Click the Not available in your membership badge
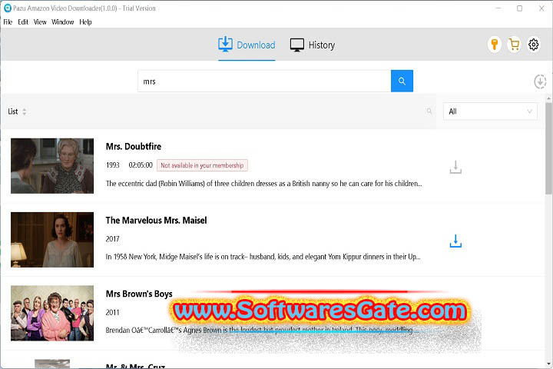 [202, 165]
